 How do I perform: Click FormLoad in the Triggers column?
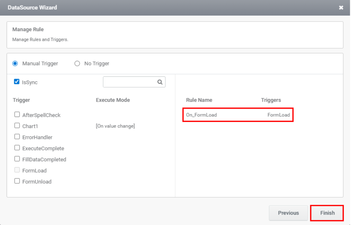[x=279, y=115]
